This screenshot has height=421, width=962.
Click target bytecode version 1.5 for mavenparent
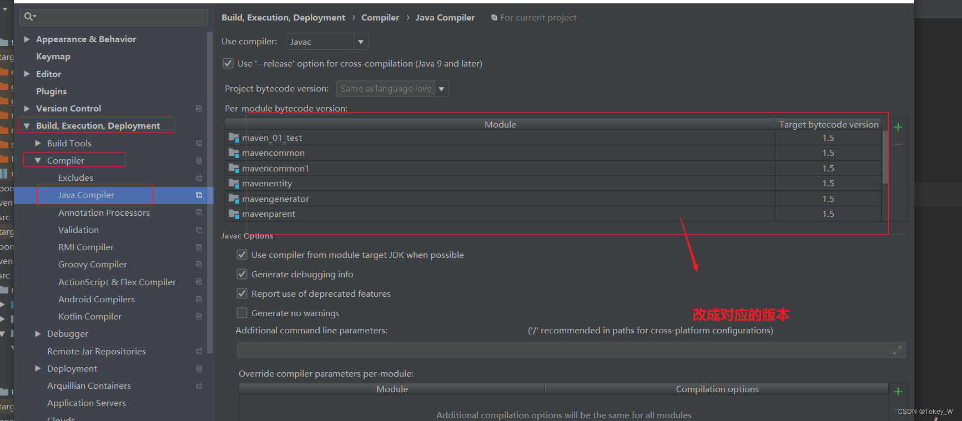click(828, 214)
